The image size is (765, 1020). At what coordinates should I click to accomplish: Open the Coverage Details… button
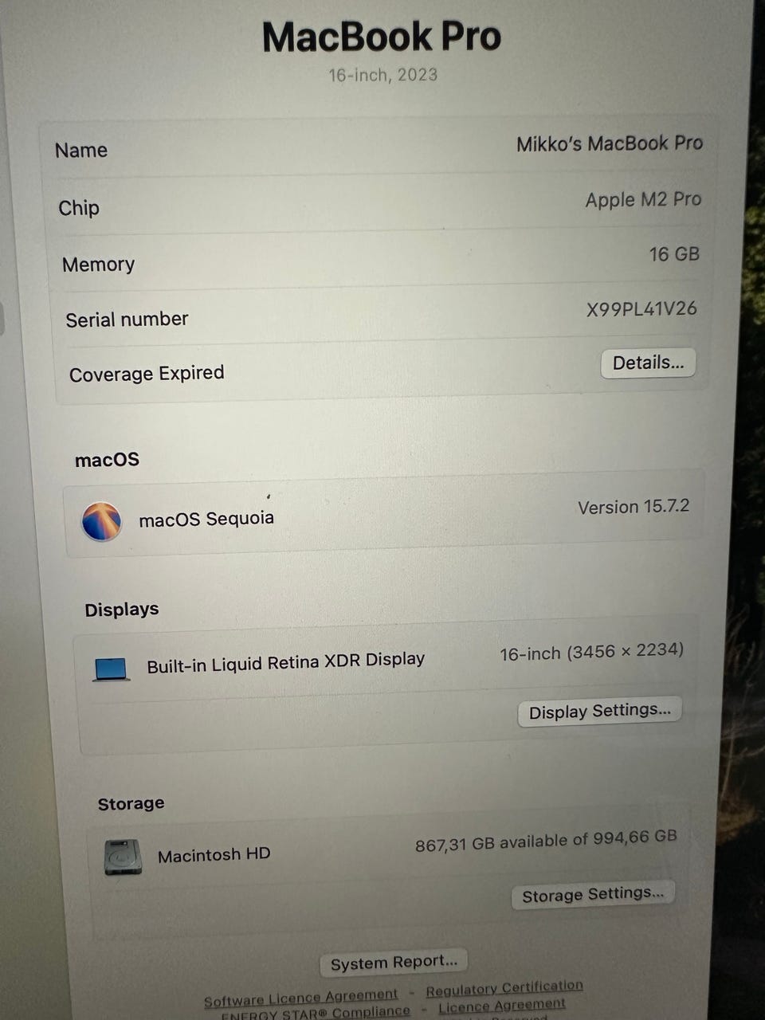point(648,363)
